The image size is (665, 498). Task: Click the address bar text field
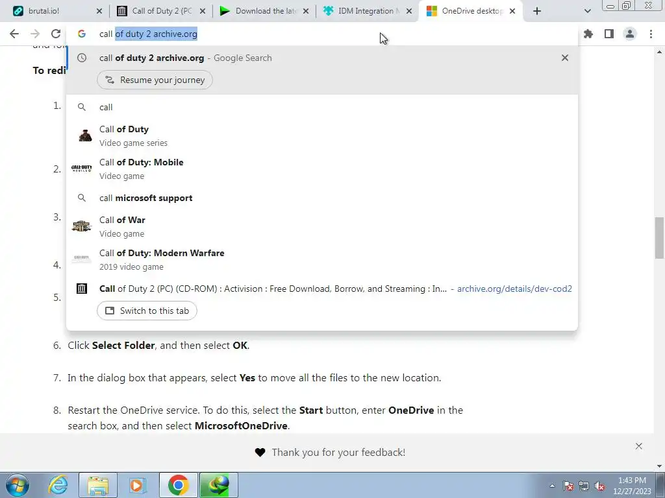(322, 34)
